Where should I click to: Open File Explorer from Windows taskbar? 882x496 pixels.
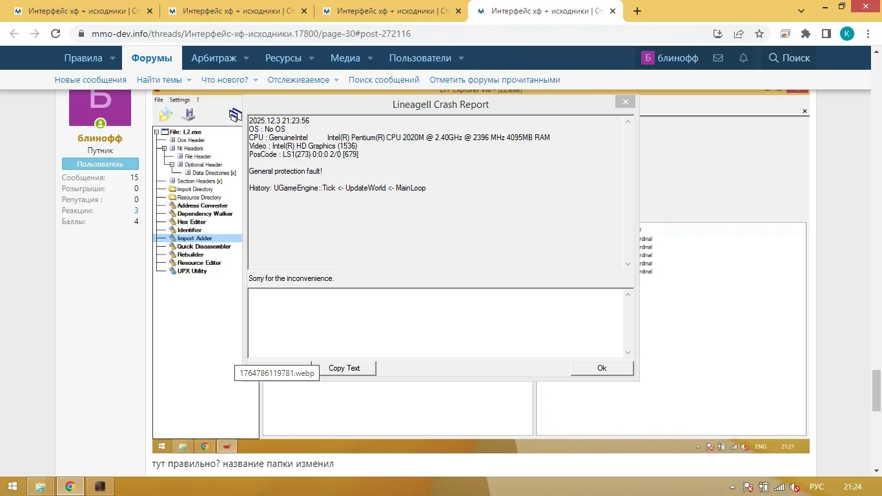click(40, 486)
